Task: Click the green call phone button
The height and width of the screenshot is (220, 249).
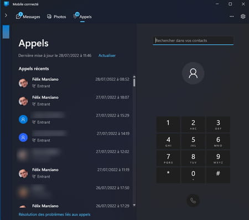Action: coord(193,200)
